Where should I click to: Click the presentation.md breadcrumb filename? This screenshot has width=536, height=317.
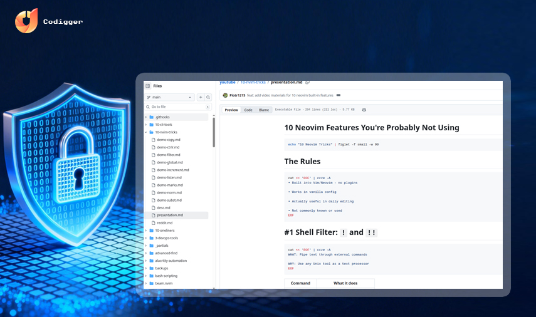click(286, 82)
